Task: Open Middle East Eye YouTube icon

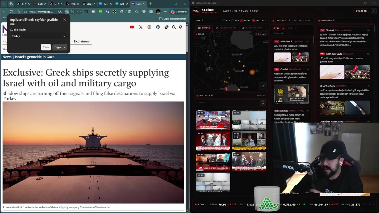Action: (x=132, y=27)
